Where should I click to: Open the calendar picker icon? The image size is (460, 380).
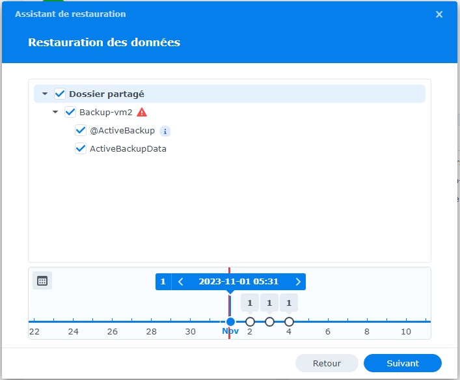click(42, 281)
